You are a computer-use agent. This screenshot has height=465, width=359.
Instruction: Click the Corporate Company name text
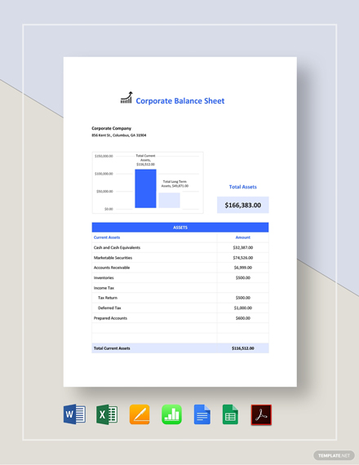pos(111,128)
